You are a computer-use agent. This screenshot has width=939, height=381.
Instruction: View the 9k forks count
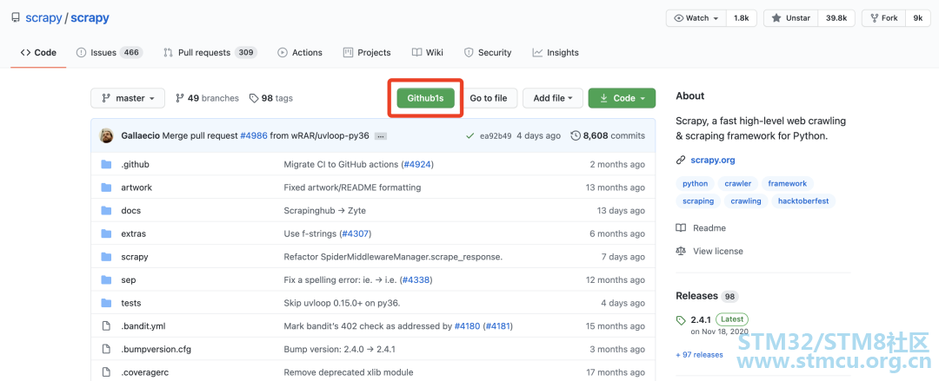[917, 18]
